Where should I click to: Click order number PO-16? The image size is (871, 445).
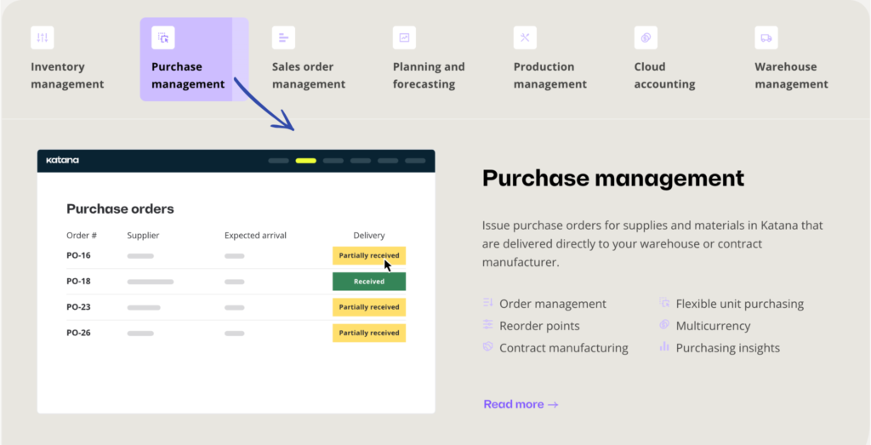(78, 255)
